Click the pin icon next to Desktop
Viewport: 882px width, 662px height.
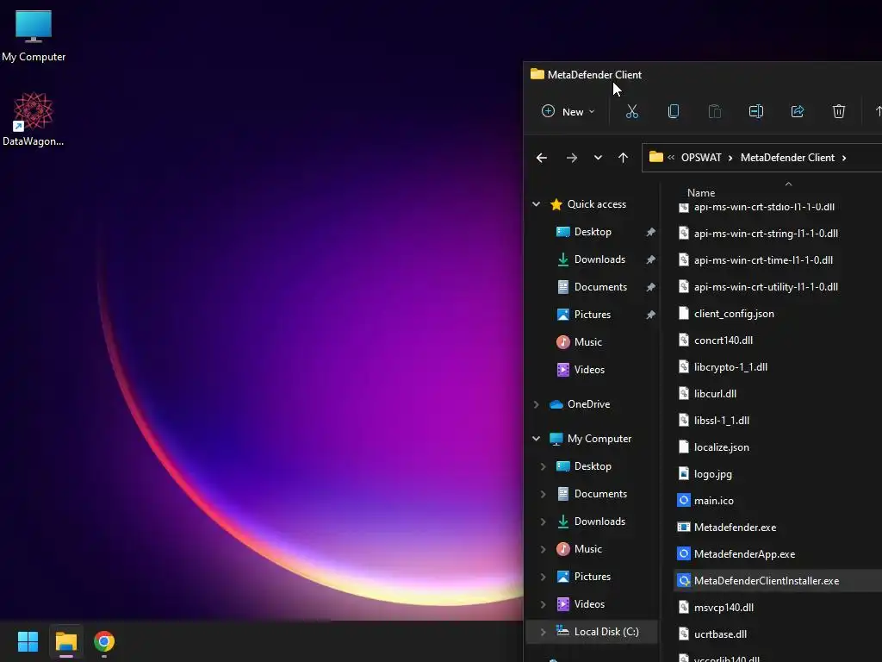pos(651,232)
